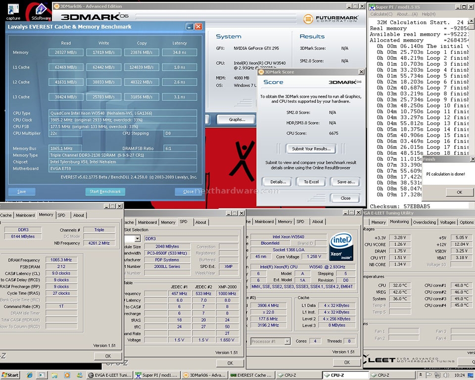This screenshot has width=475, height=380.
Task: Click the flag icon in system tray
Action: [428, 375]
